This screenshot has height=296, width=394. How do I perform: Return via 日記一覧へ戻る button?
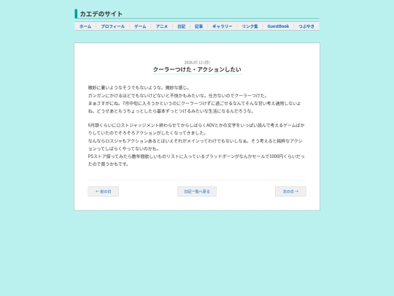197,191
